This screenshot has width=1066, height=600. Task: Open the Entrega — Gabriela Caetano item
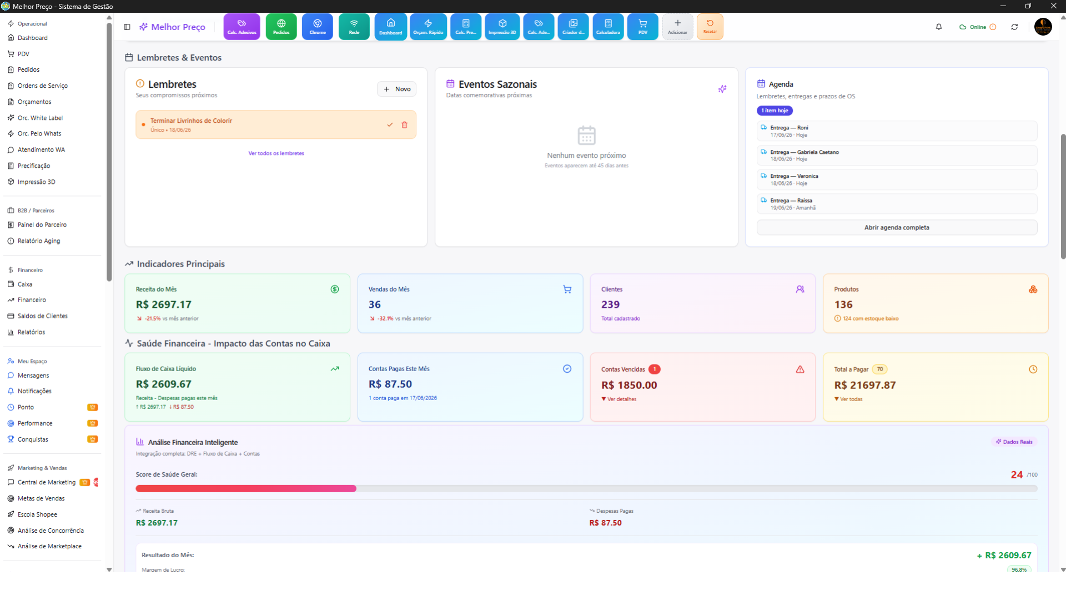tap(897, 156)
